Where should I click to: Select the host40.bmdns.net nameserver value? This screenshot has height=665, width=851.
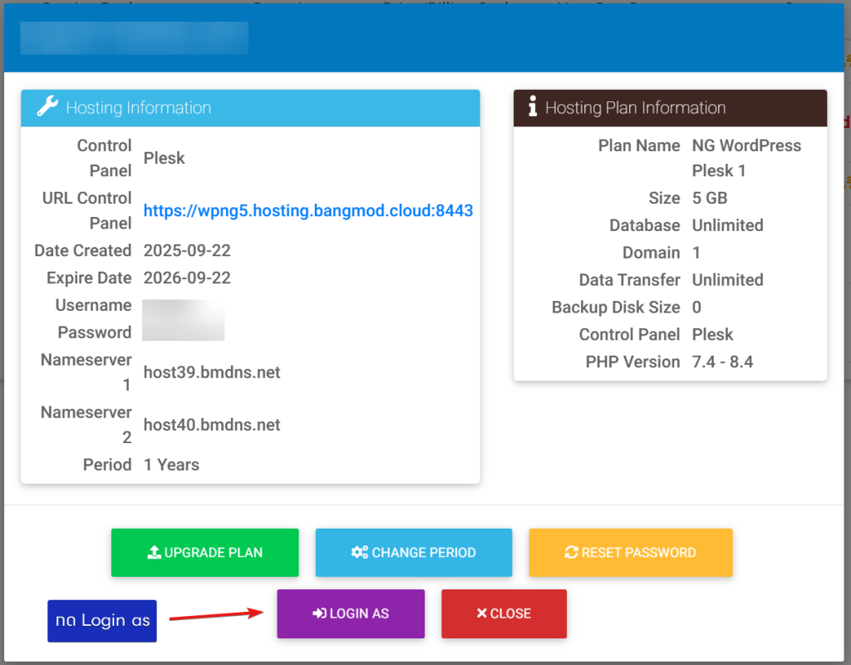212,426
